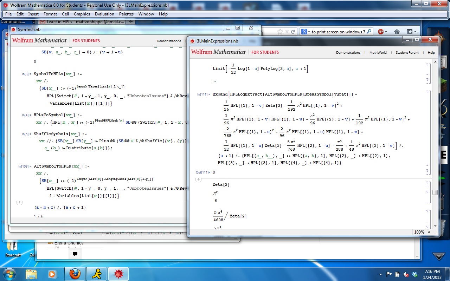450x281 pixels.
Task: Open the Starcraft desktop shortcut
Action: coord(13,248)
